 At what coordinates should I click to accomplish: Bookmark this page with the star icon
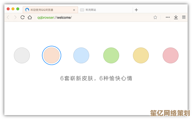[x=155, y=17]
